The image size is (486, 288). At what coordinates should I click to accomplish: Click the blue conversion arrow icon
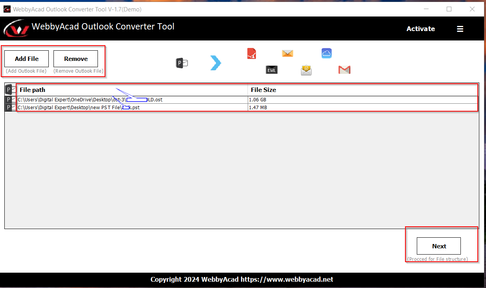click(215, 63)
